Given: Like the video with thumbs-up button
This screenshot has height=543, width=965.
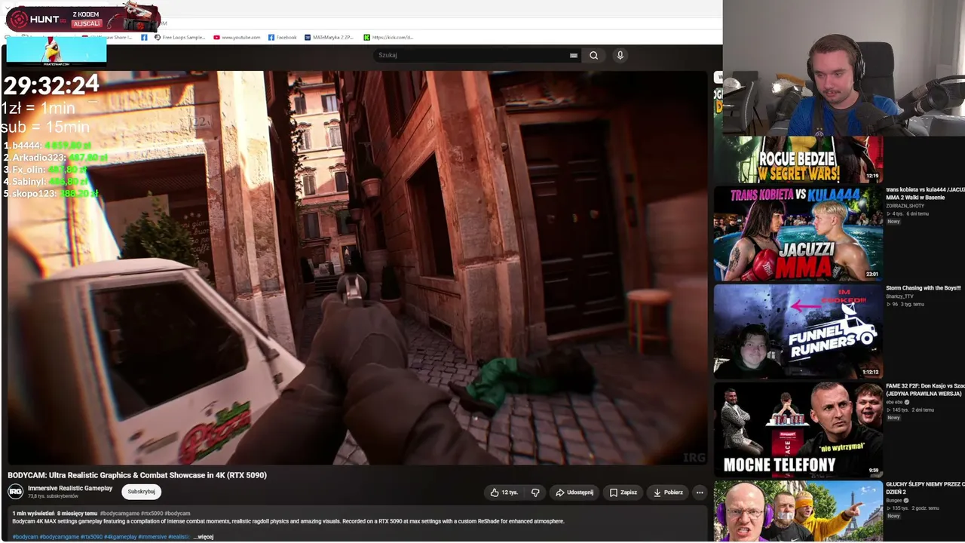Looking at the screenshot, I should coord(504,492).
